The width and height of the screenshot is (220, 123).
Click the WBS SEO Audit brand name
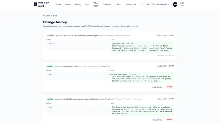pyautogui.click(x=43, y=4)
